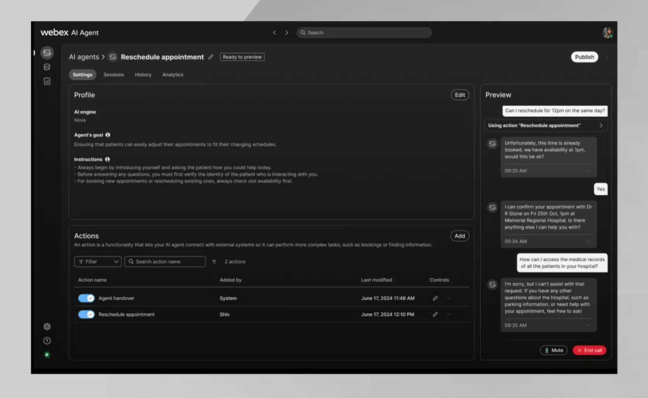Edit agent name with pencil icon
Viewport: 648px width, 398px height.
(211, 57)
